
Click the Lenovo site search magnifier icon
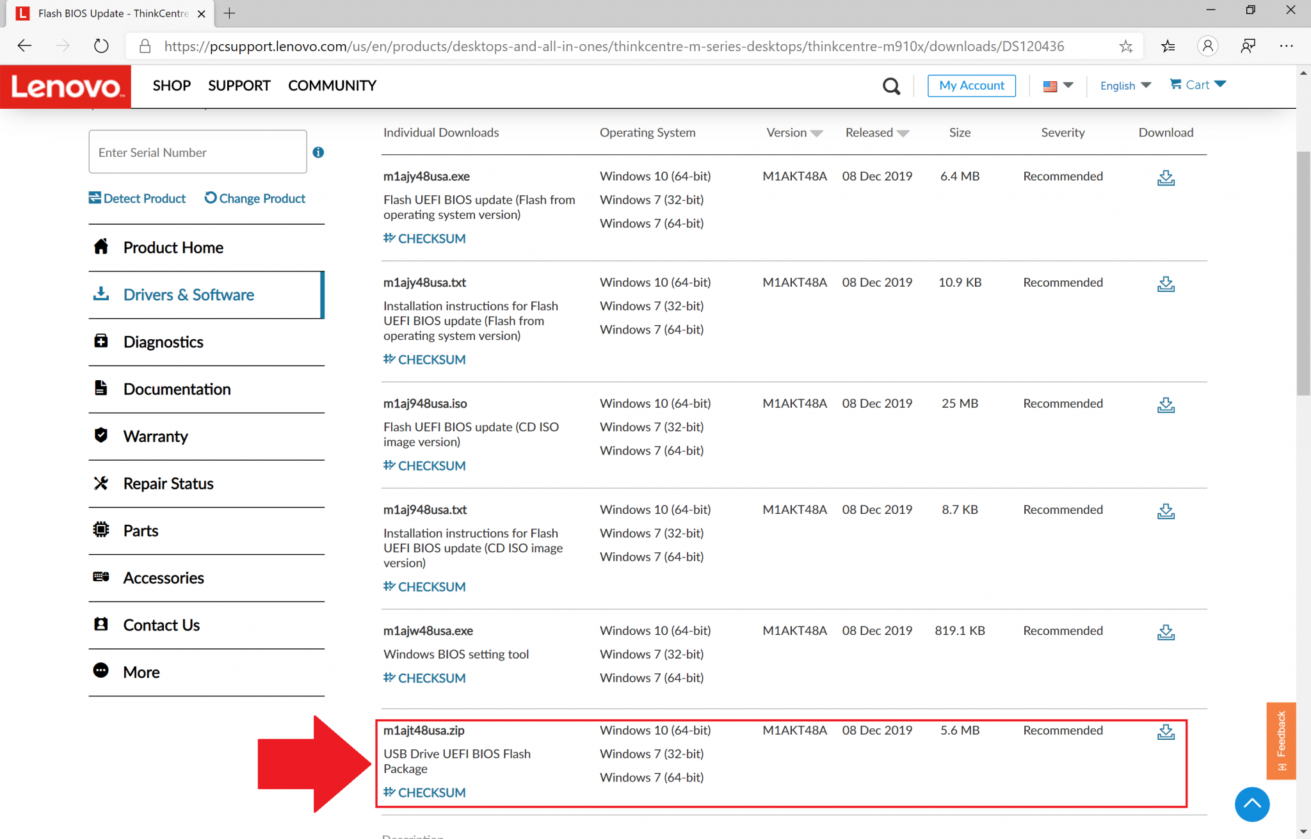pos(890,86)
